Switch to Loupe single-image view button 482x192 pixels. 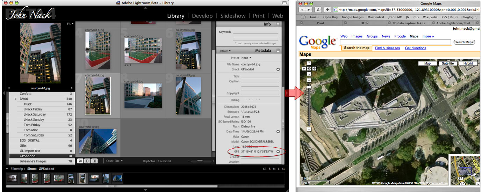coord(87,161)
